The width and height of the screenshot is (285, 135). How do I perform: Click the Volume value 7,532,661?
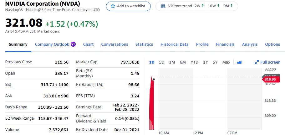tap(59, 130)
